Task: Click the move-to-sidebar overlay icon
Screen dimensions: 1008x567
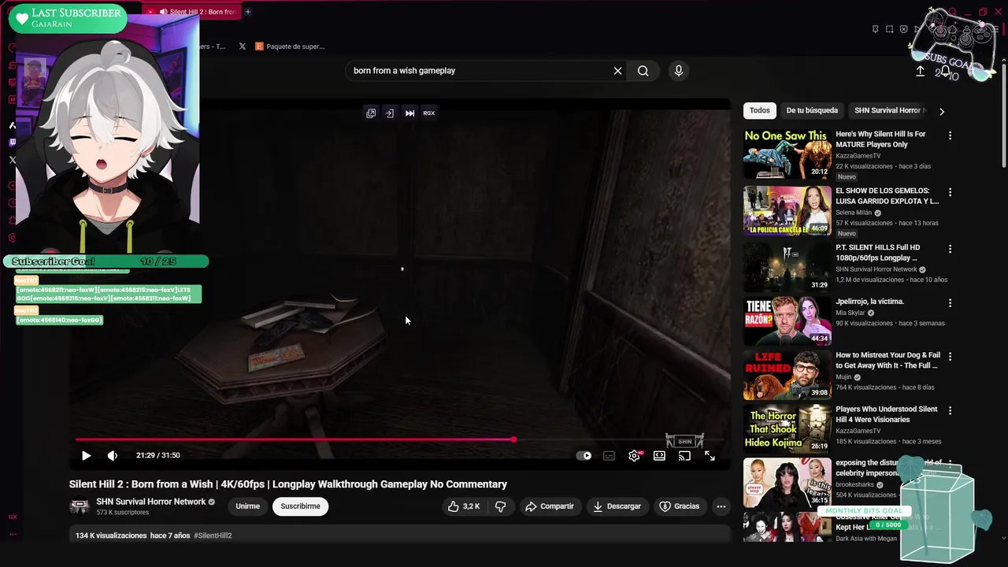Action: point(389,113)
